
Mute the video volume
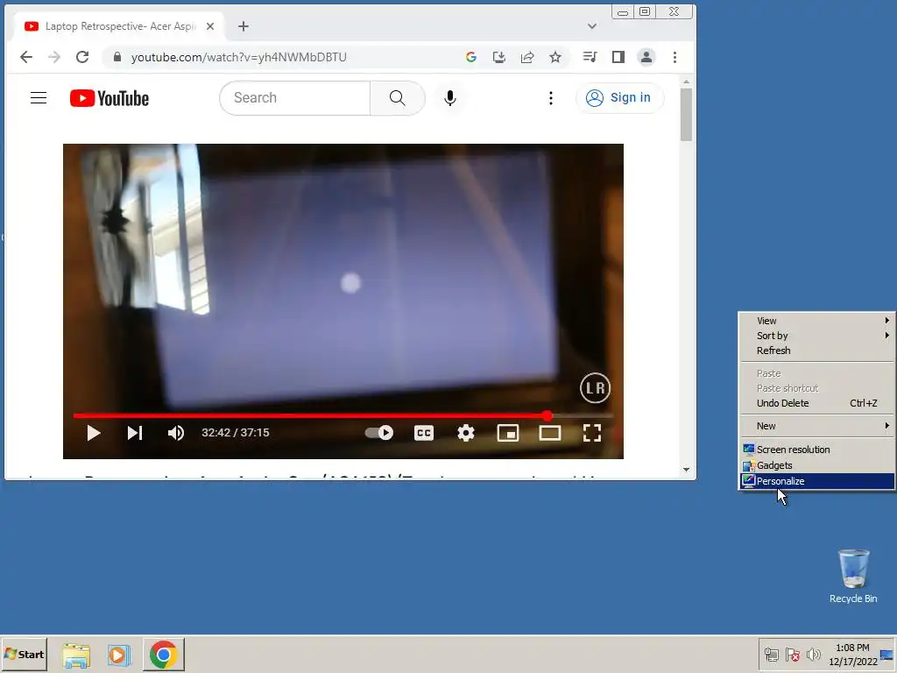tap(175, 433)
